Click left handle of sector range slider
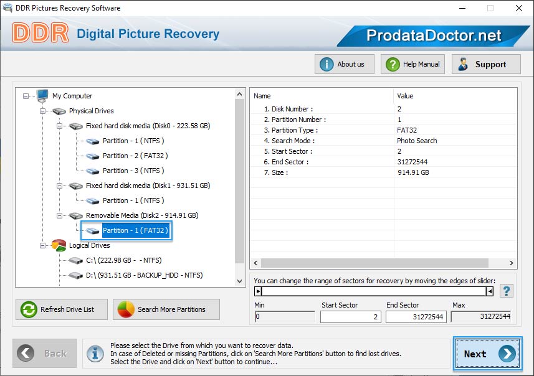 (258, 291)
